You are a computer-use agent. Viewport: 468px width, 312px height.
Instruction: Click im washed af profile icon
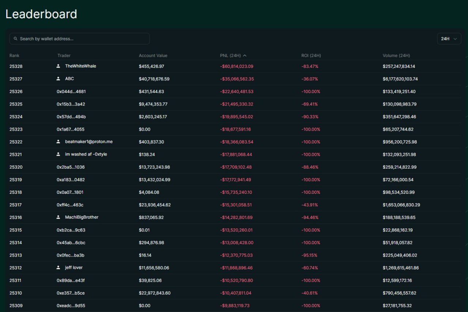(58, 154)
